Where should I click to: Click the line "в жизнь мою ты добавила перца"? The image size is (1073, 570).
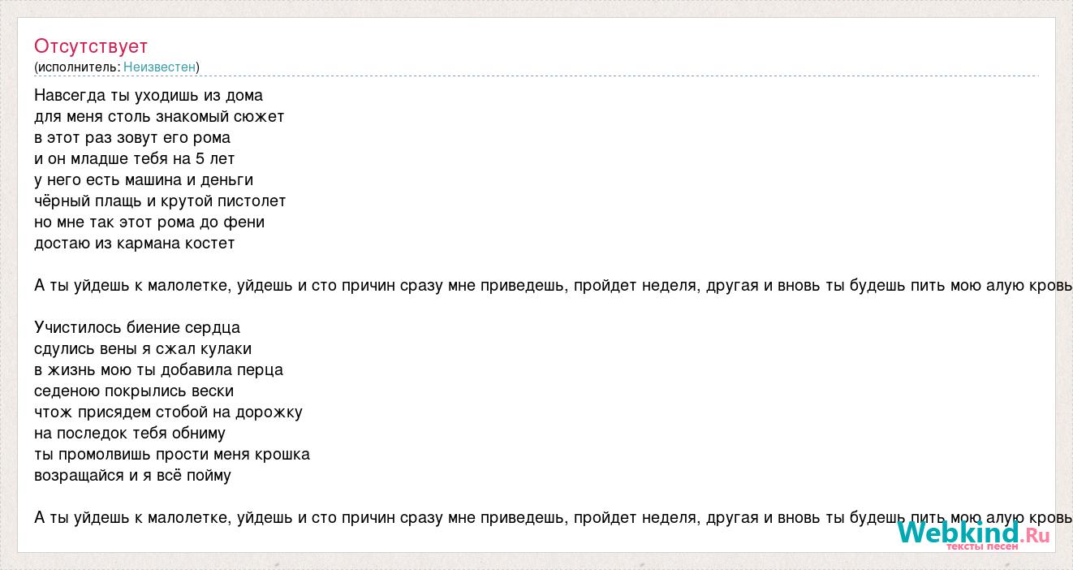[x=159, y=369]
